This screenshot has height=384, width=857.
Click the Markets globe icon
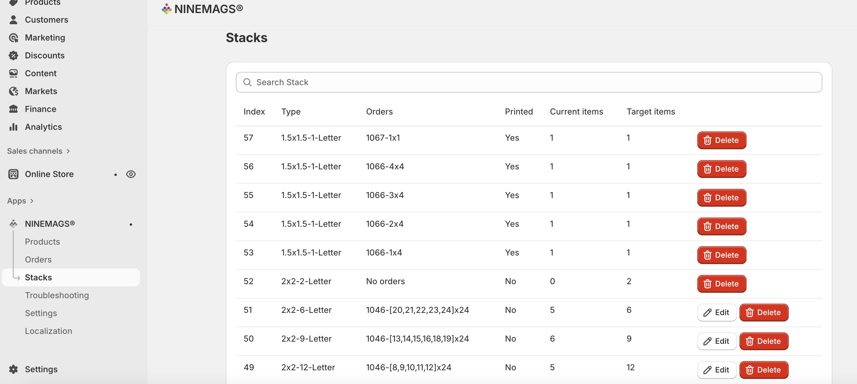[13, 91]
